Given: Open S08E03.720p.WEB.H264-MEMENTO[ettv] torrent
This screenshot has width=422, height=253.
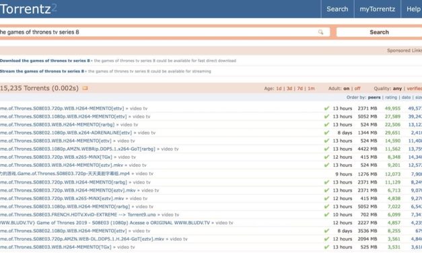Looking at the screenshot, I should tap(62, 108).
